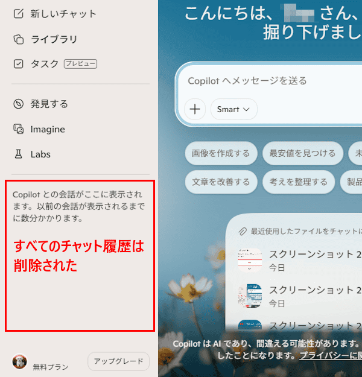Click the アップグレード button

[x=119, y=361]
